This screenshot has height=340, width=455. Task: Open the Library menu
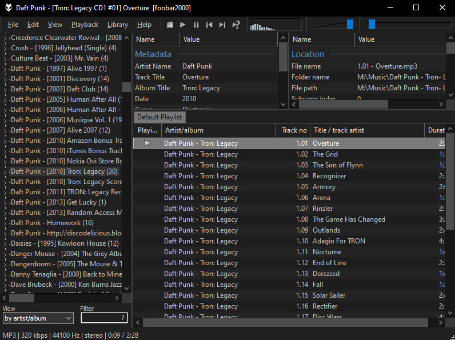118,25
